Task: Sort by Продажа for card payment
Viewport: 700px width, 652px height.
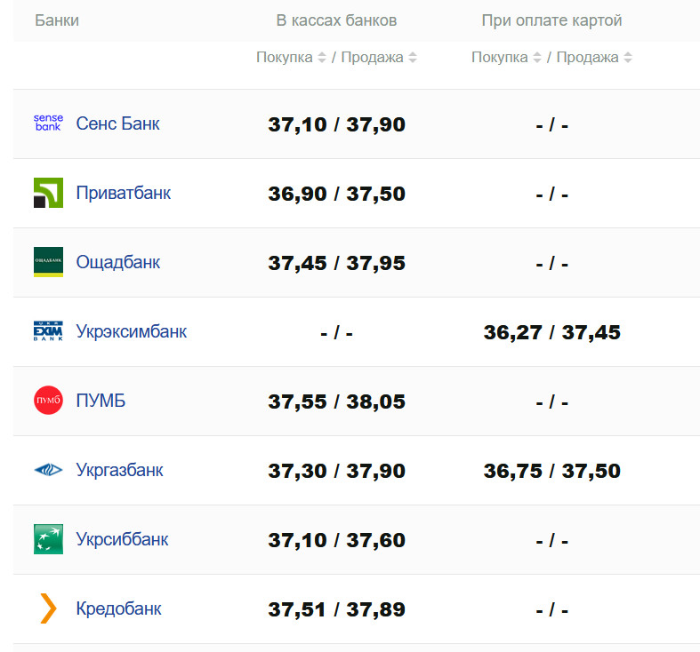Action: pyautogui.click(x=628, y=58)
